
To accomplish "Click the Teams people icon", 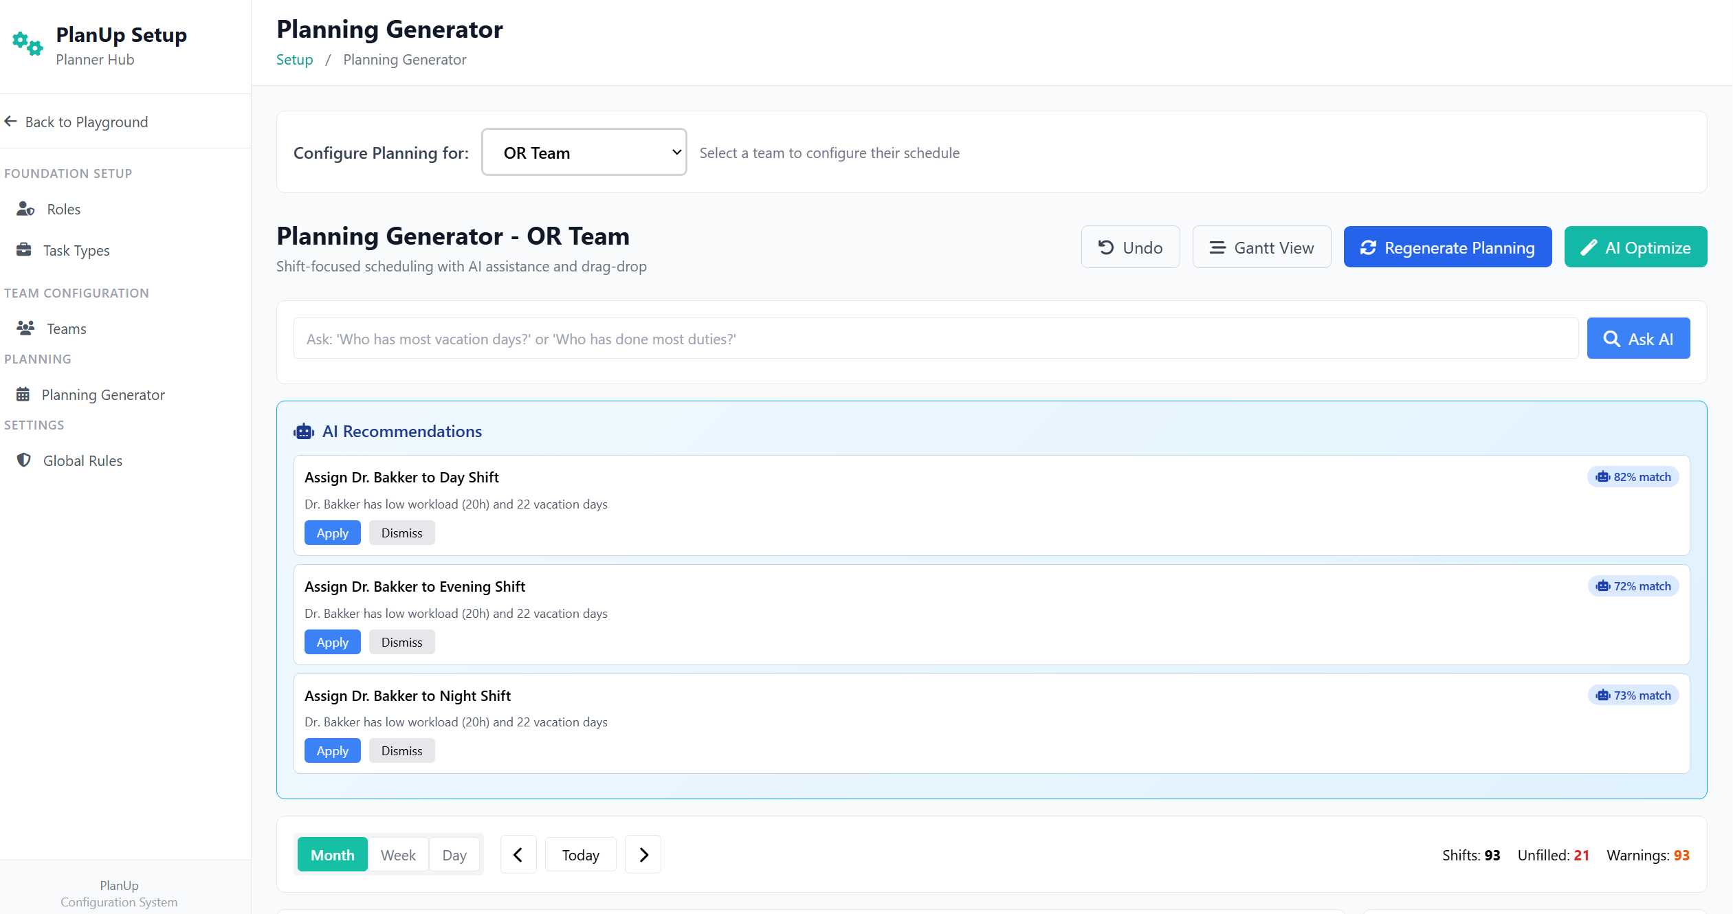I will point(25,328).
